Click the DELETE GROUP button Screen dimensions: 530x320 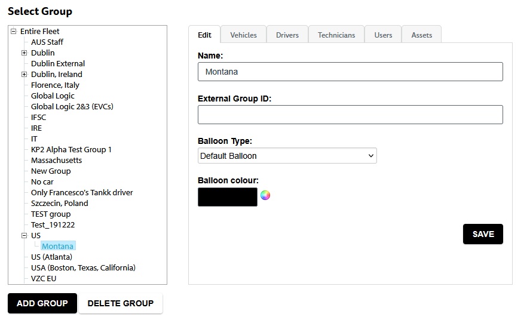(x=120, y=303)
